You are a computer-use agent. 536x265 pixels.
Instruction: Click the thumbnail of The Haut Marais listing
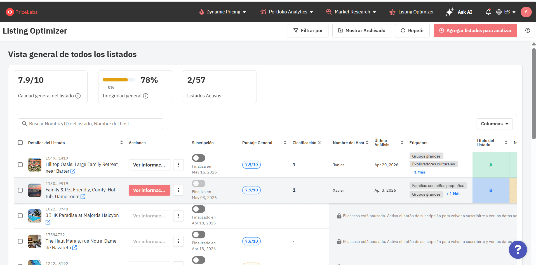(x=34, y=241)
